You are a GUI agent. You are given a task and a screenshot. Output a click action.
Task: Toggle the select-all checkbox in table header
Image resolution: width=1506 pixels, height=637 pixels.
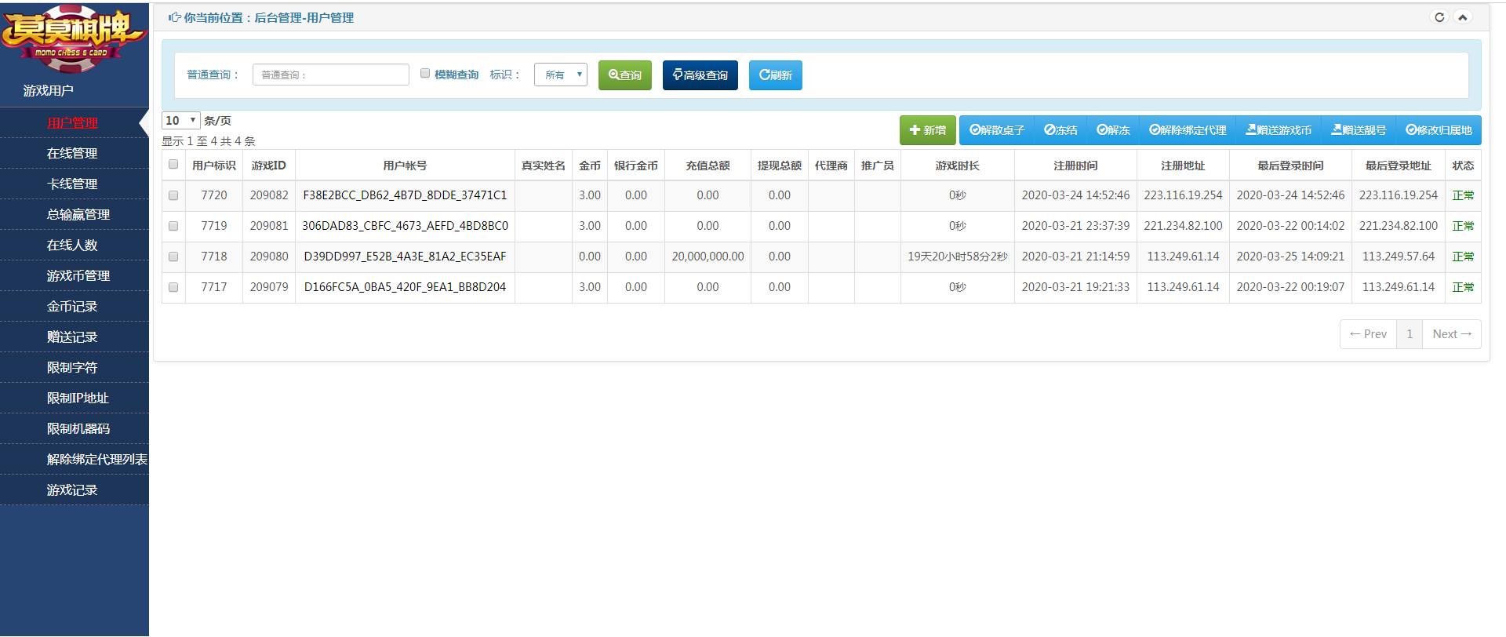tap(173, 165)
